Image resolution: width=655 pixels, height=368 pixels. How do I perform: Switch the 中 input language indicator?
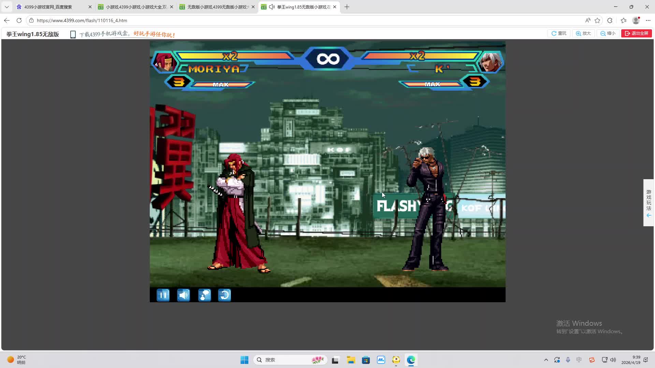579,360
